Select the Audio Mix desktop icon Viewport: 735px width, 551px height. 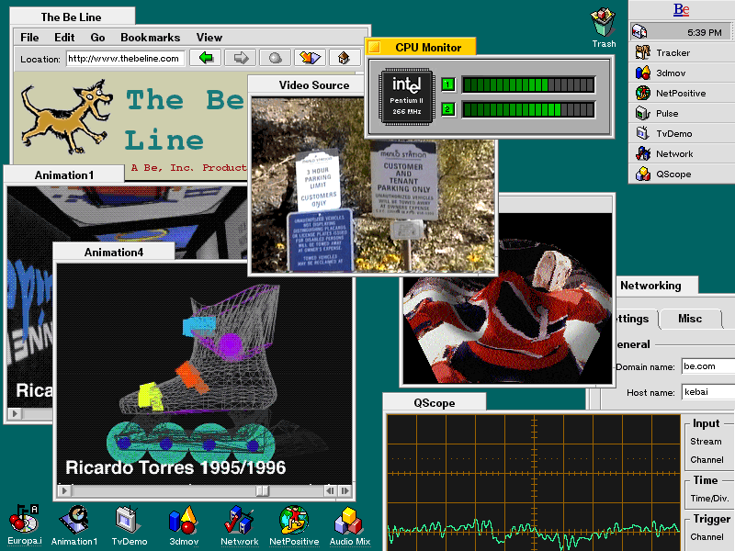point(350,525)
